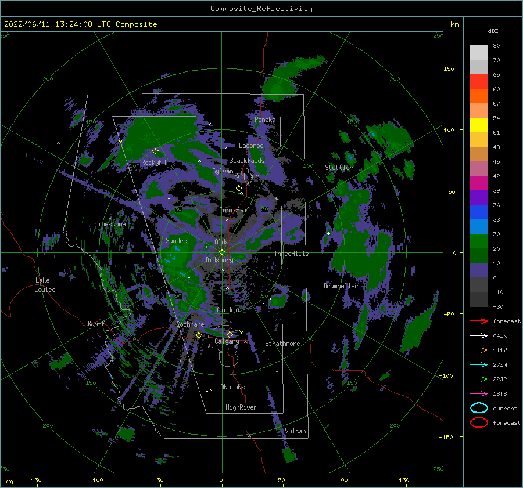The width and height of the screenshot is (523, 488).
Task: Click the Innisfail label
Action: coord(235,210)
